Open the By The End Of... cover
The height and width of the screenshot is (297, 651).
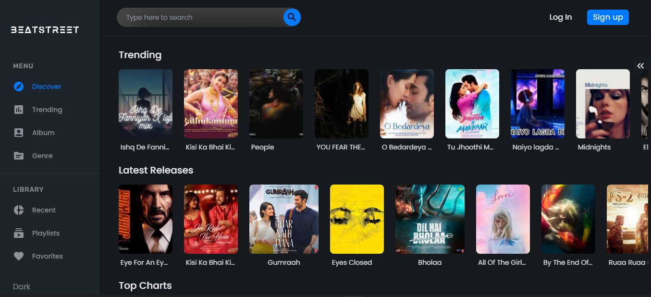(x=568, y=219)
